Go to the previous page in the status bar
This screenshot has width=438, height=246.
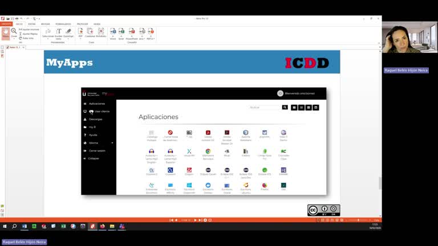[x=176, y=220]
